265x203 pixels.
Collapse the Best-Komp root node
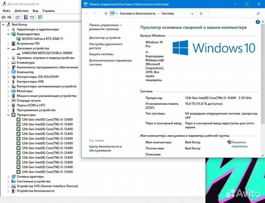click(3, 25)
